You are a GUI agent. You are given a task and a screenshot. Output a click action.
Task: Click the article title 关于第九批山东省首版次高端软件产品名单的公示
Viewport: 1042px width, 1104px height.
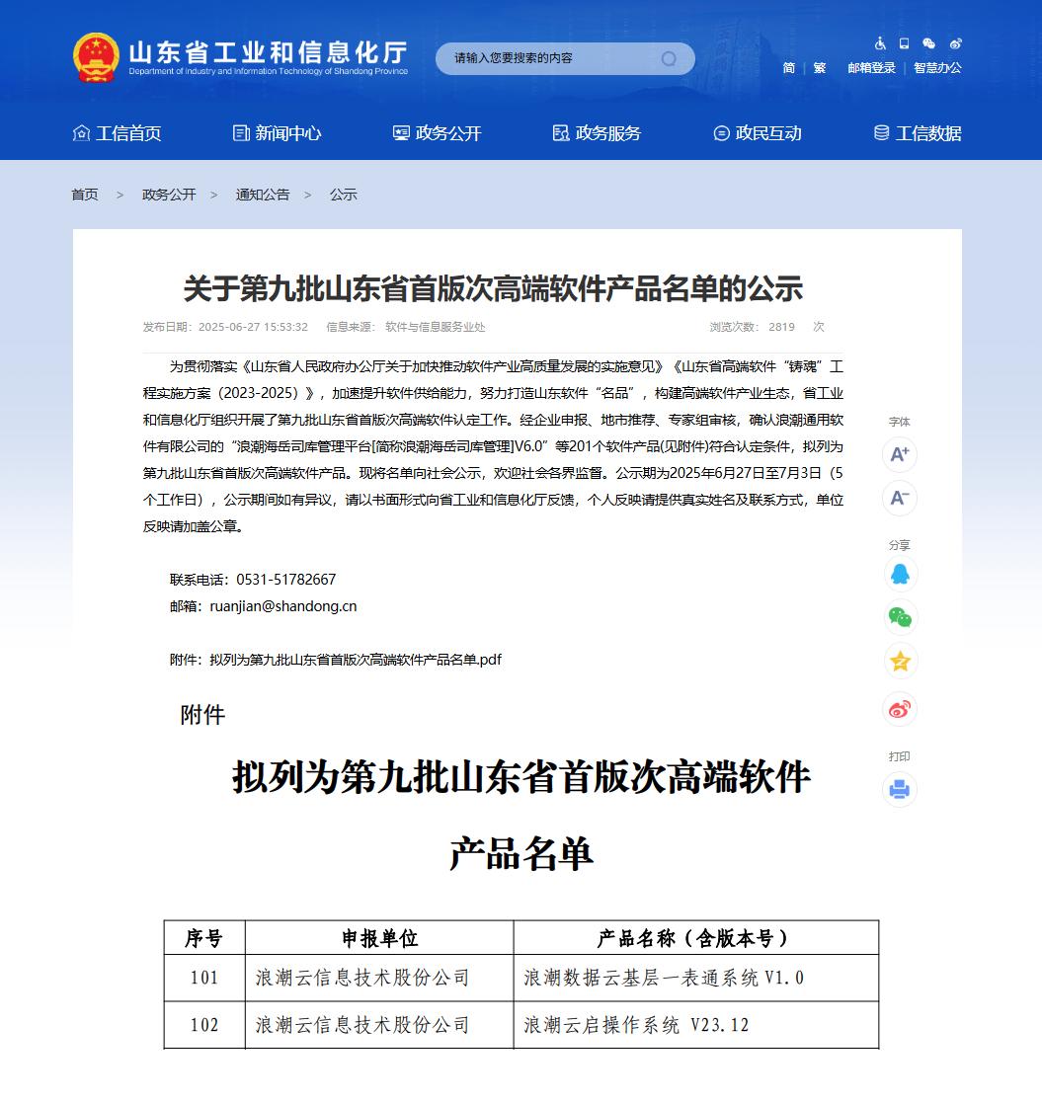pos(493,288)
